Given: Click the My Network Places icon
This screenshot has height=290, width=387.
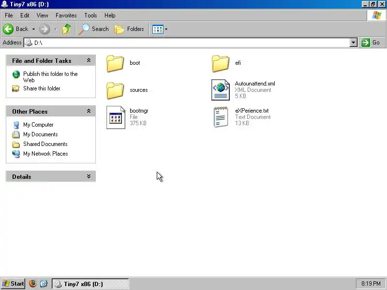Looking at the screenshot, I should (x=16, y=154).
